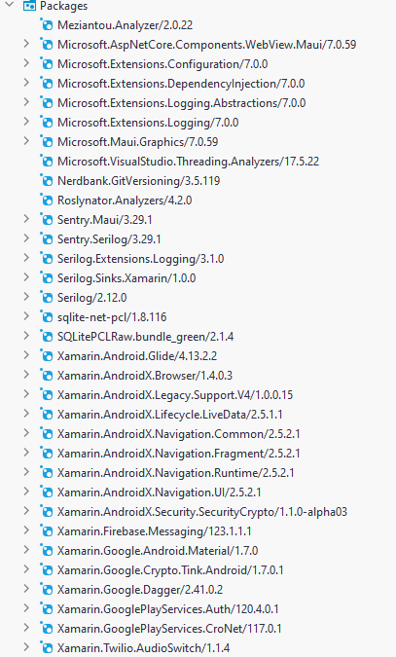Expand Microsoft.AspNetCore.Components.WebView.Maui package
This screenshot has width=396, height=657.
[26, 44]
